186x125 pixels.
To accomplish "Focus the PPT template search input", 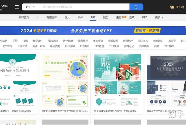I will (84, 7).
